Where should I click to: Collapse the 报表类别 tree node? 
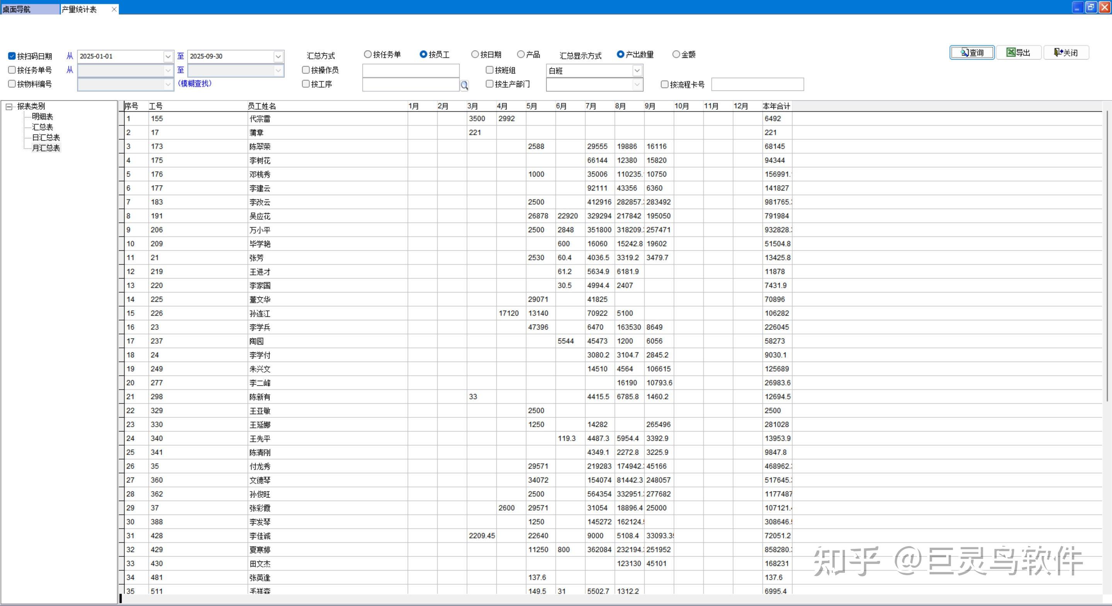[9, 107]
